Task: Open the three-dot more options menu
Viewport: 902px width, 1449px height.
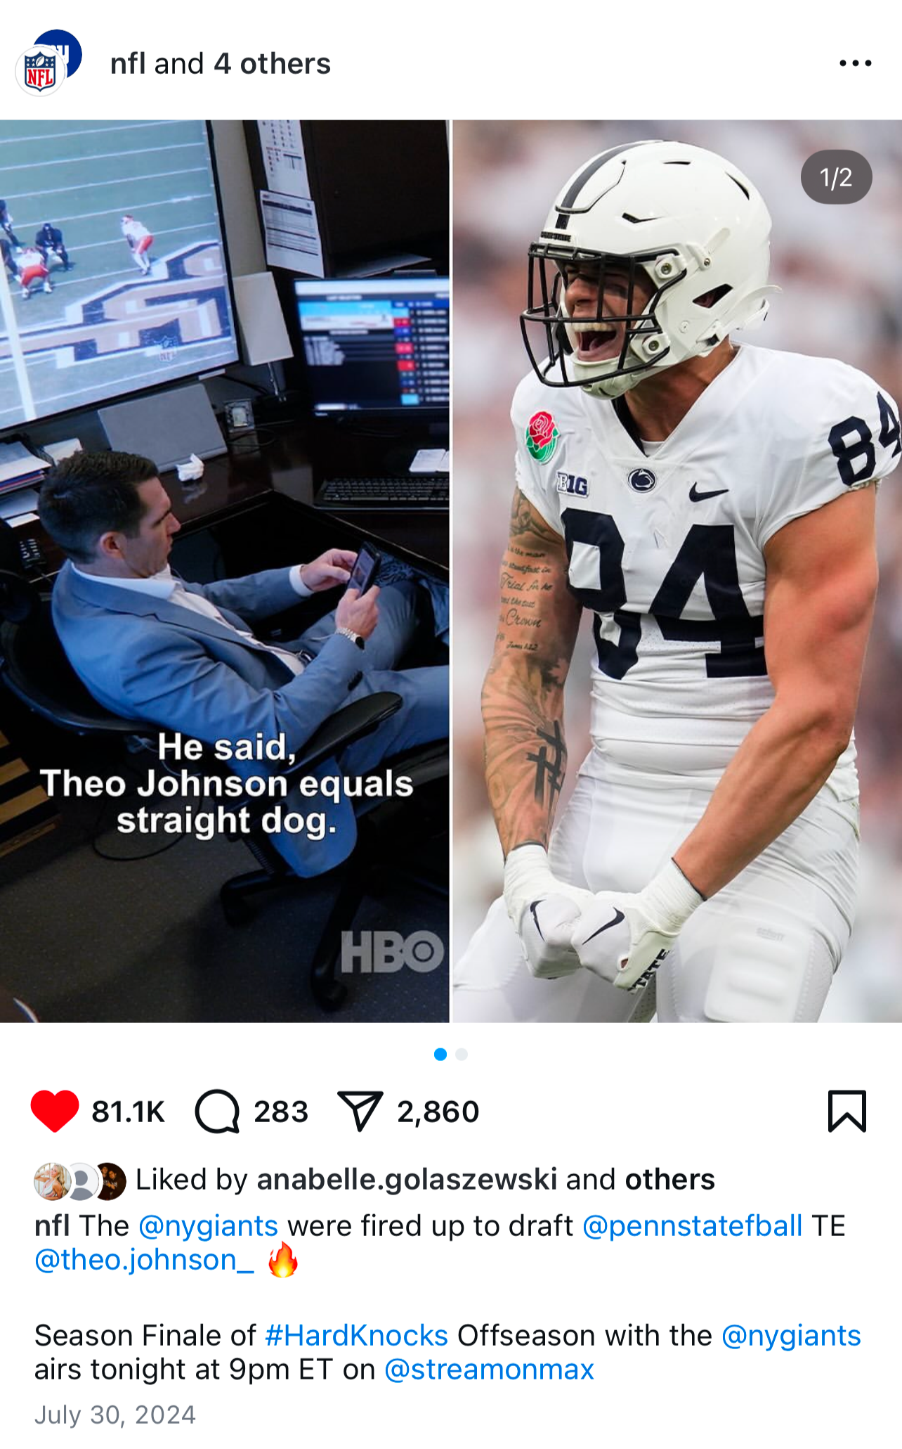Action: (856, 63)
